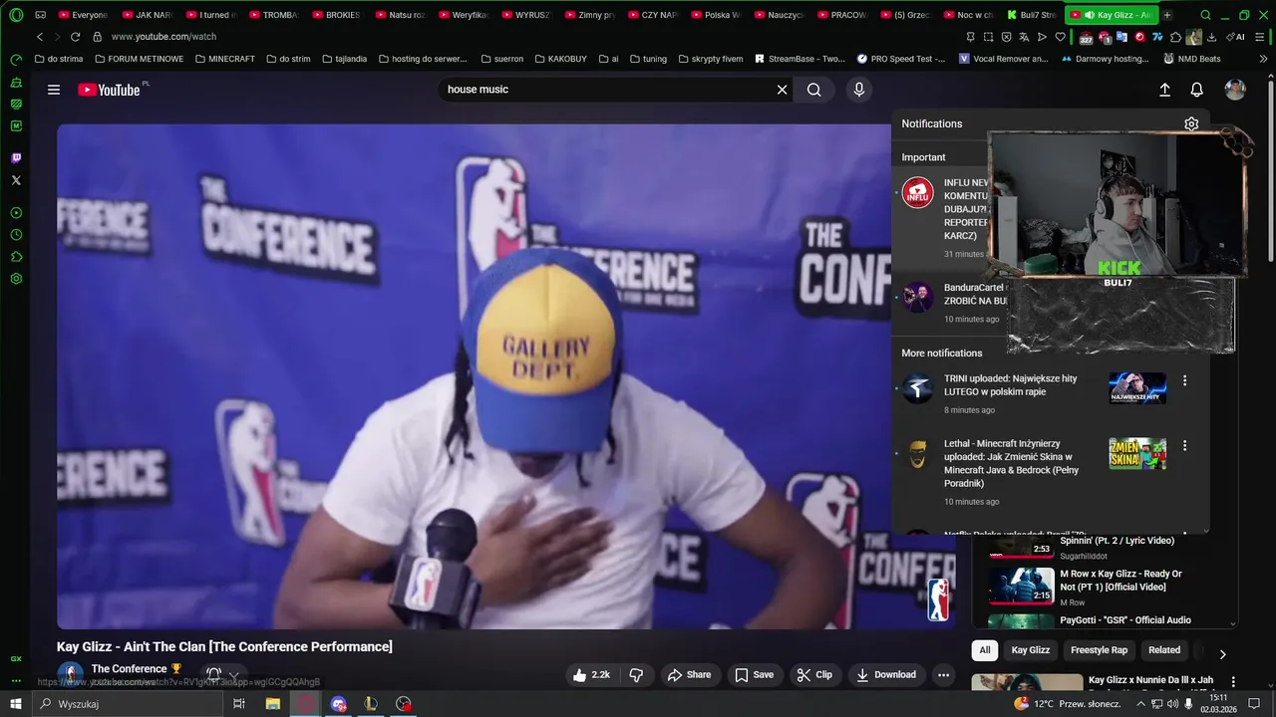Expand the subscription notification bell dropdown
The width and height of the screenshot is (1276, 717).
point(223,675)
